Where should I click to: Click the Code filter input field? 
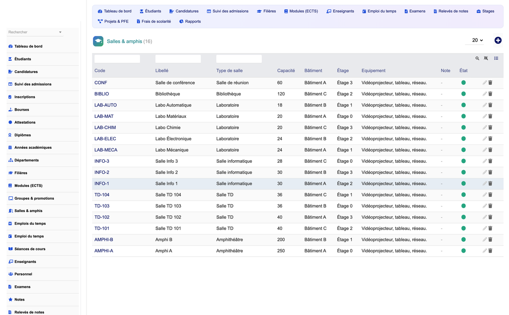point(117,59)
